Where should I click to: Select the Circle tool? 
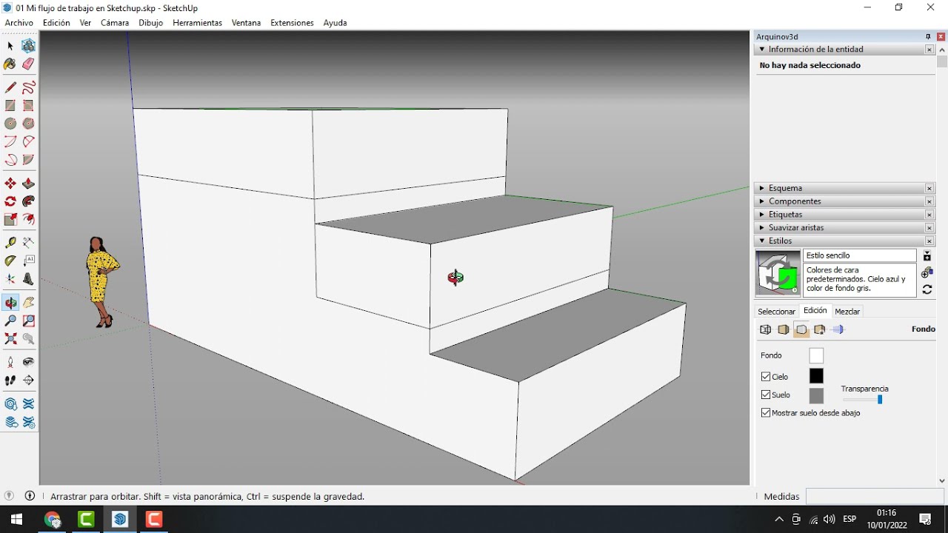[10, 124]
